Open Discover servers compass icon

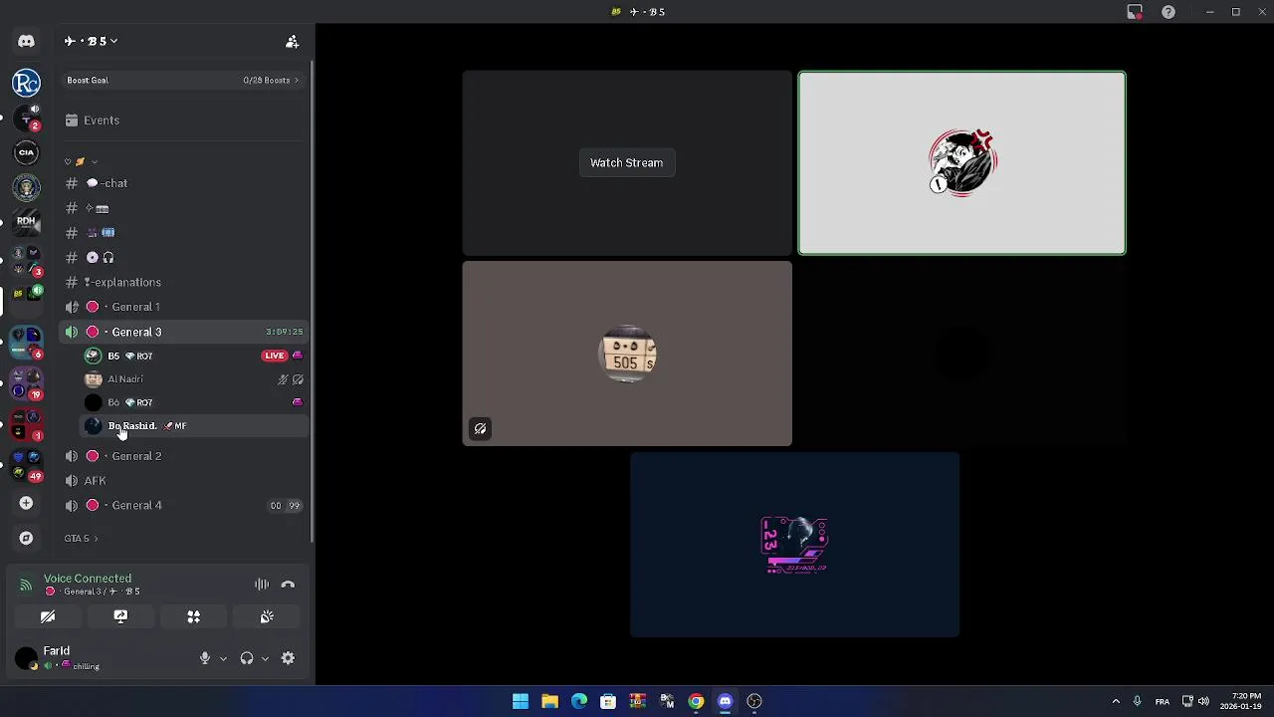[x=26, y=539]
